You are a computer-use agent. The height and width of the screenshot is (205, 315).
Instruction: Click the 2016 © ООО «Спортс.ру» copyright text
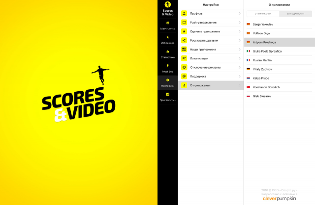[x=279, y=190]
